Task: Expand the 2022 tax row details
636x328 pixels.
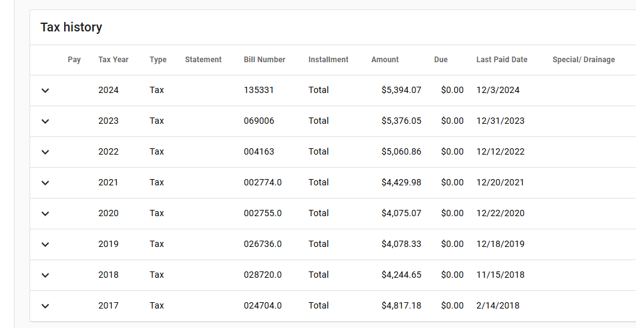Action: point(45,152)
